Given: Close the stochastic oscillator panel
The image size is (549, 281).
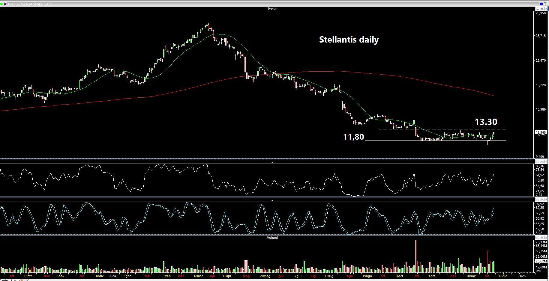Looking at the screenshot, I should 546,200.
